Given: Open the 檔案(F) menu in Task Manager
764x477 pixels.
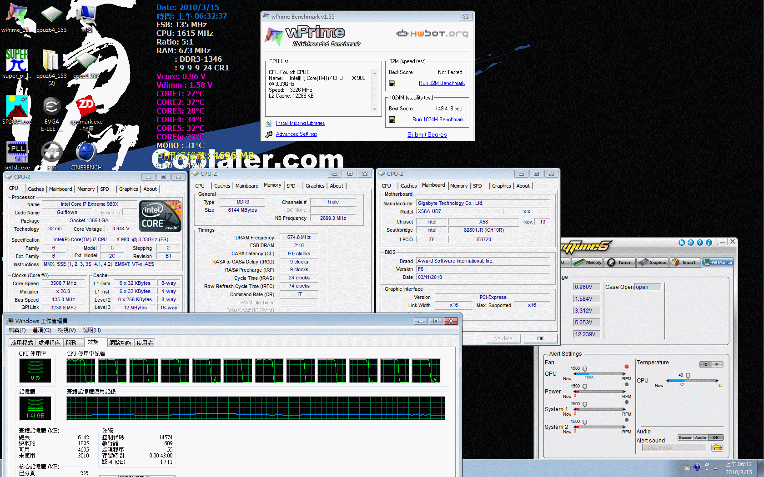Looking at the screenshot, I should [17, 330].
